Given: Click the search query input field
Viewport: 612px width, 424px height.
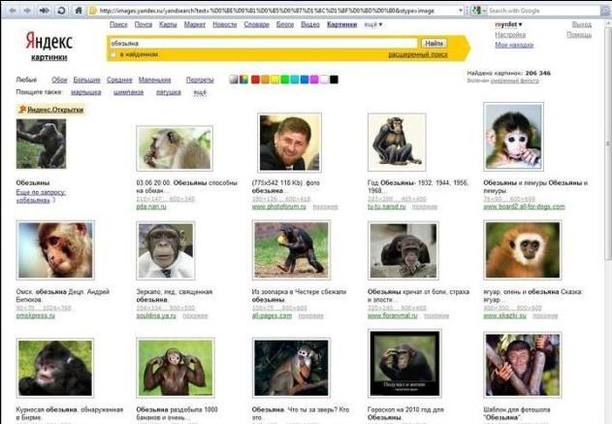Looking at the screenshot, I should pyautogui.click(x=262, y=43).
